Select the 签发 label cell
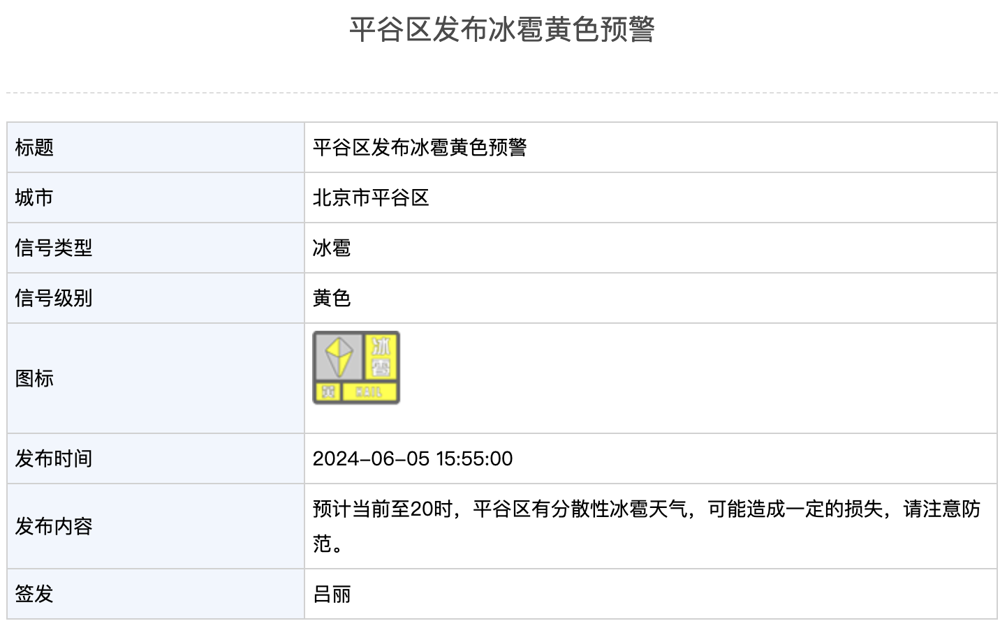 click(x=156, y=594)
